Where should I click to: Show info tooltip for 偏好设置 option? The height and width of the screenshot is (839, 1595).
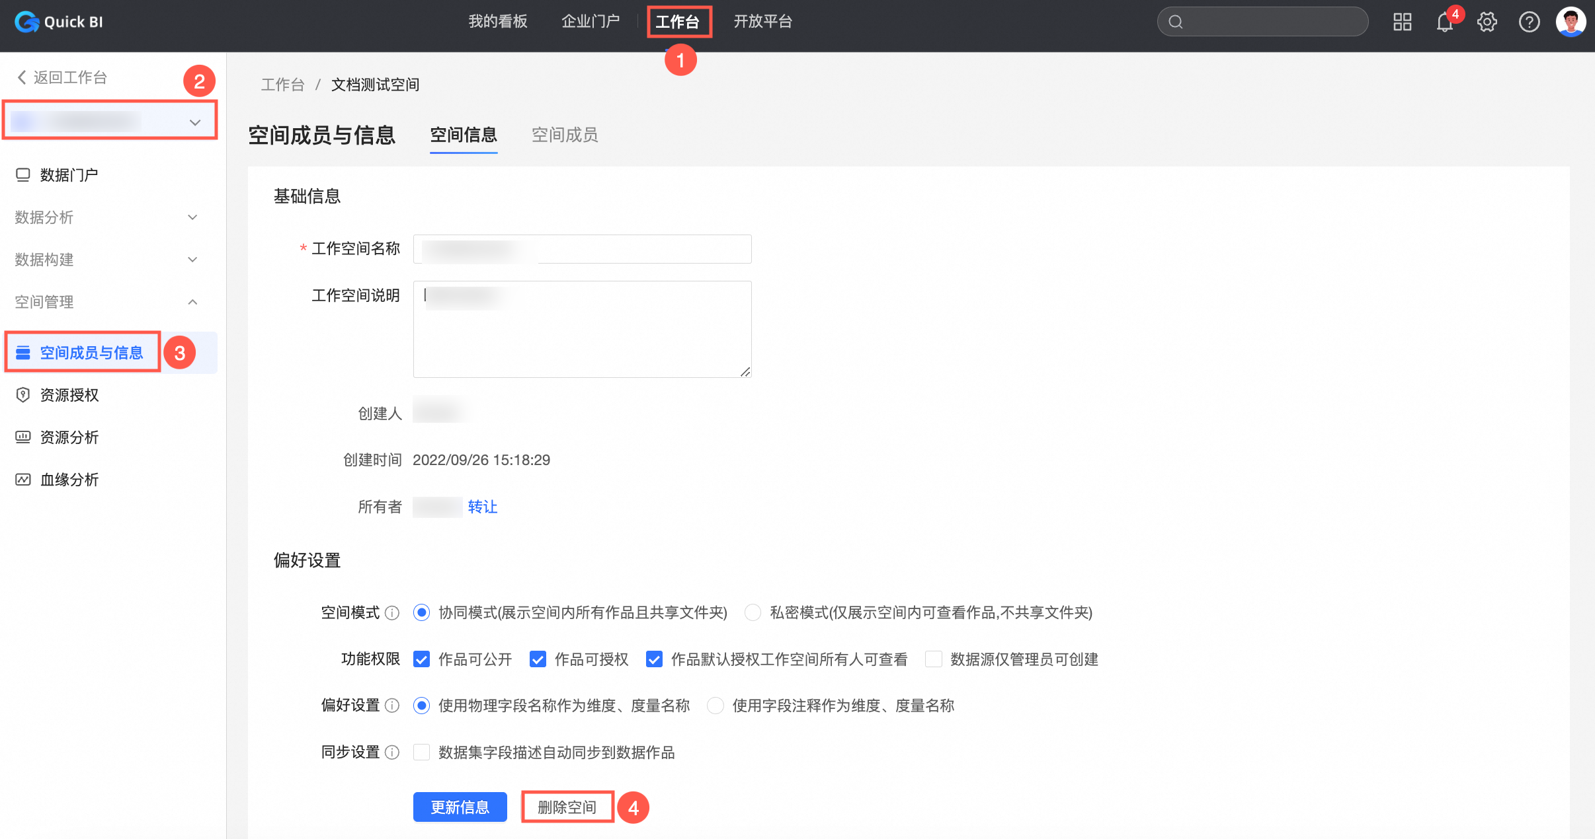(x=392, y=706)
